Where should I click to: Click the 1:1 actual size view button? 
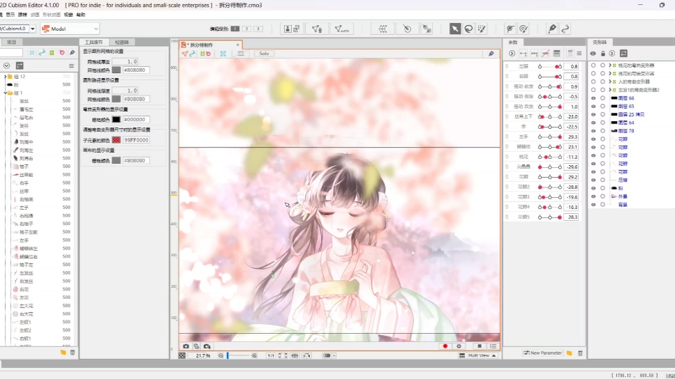271,356
